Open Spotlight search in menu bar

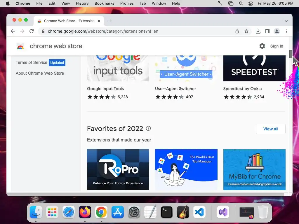click(241, 3)
